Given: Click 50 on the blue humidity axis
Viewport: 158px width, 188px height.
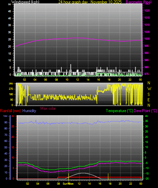Looking at the screenshot, I should pyautogui.click(x=6, y=147).
